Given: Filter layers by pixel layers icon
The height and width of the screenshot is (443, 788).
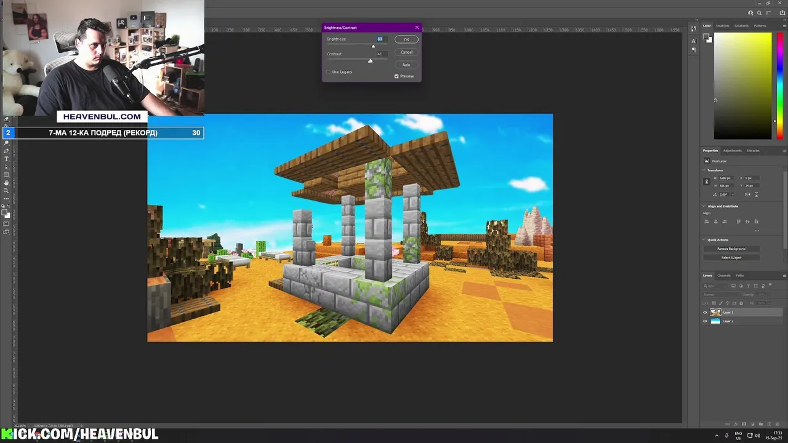Looking at the screenshot, I should [733, 286].
